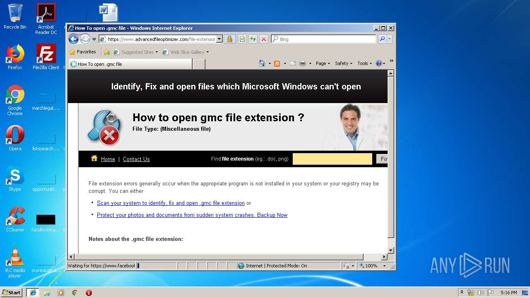Click Windows Media Player taskbar icon
The image size is (530, 298).
[61, 292]
